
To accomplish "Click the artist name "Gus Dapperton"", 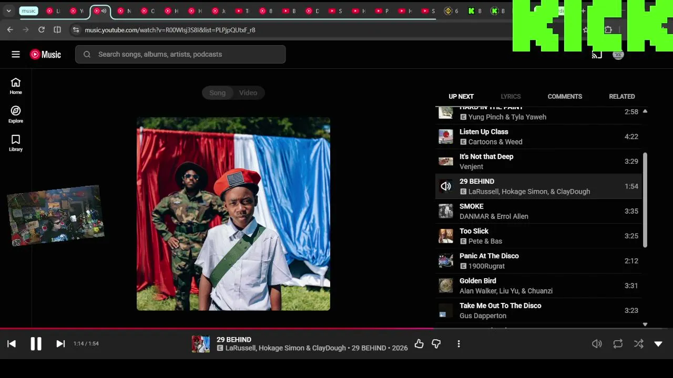I will tap(483, 316).
